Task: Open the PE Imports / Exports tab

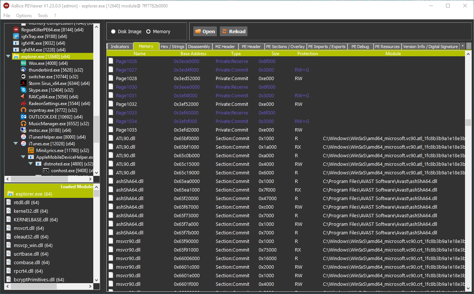Action: pos(327,47)
